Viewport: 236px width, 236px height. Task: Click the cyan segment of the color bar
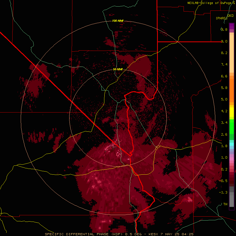232,144
